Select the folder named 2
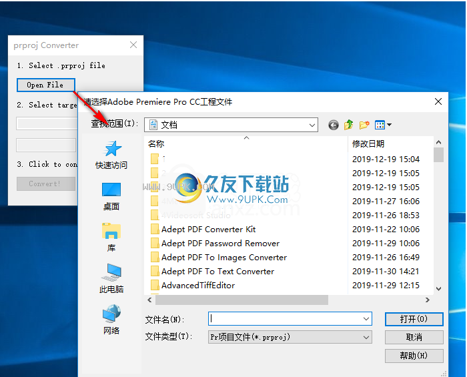Image resolution: width=467 pixels, height=377 pixels. point(163,173)
